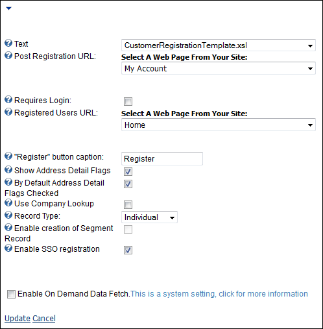Viewport: 323px width, 329px height.
Task: Disable Enable SSO registration checkbox
Action: (x=128, y=250)
